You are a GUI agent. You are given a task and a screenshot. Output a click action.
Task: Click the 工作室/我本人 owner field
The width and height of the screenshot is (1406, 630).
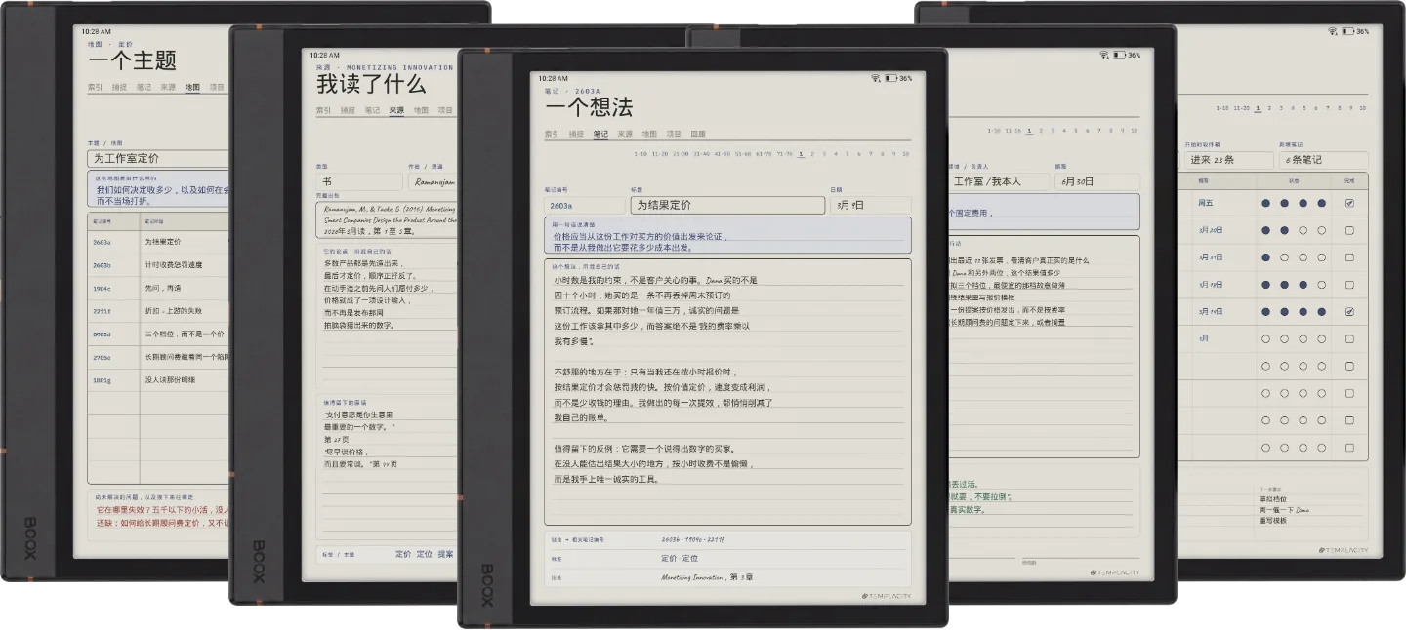[x=999, y=181]
